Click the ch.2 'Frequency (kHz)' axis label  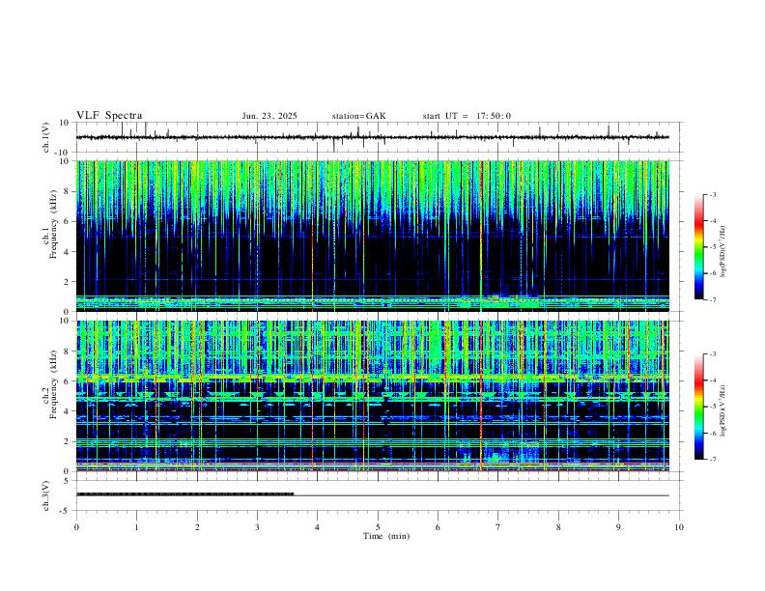tap(53, 384)
